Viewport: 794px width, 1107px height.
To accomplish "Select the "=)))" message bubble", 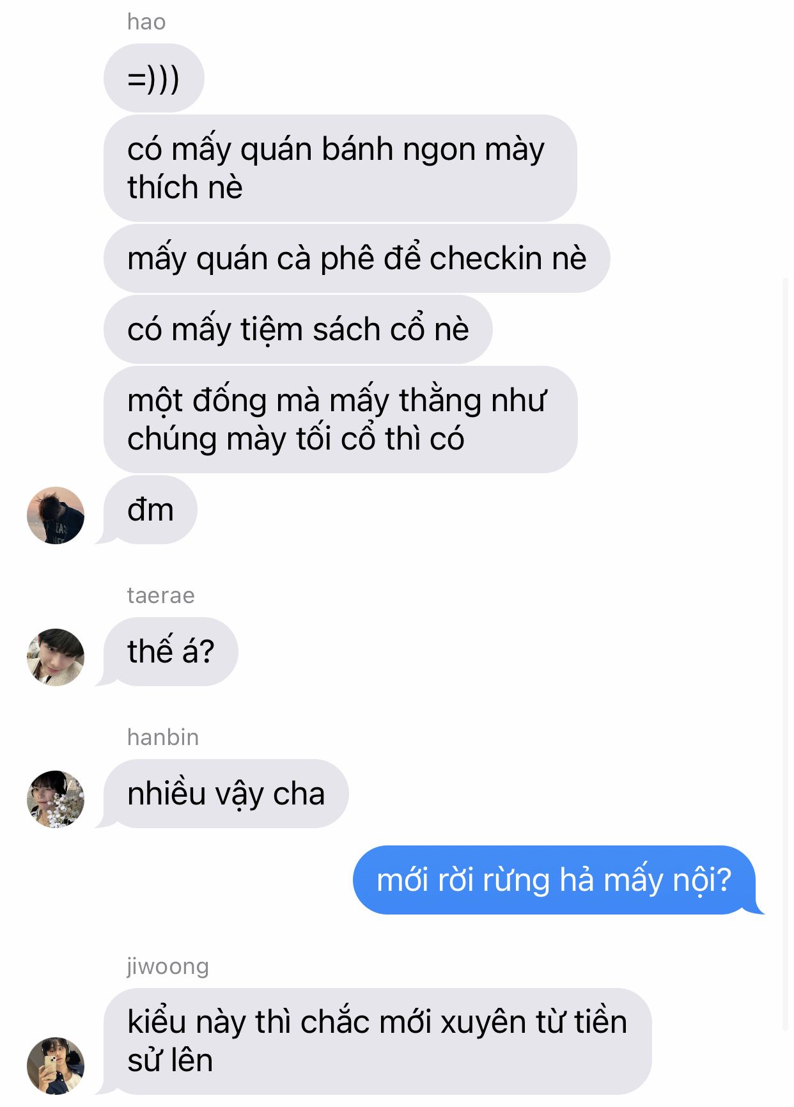I will 153,78.
